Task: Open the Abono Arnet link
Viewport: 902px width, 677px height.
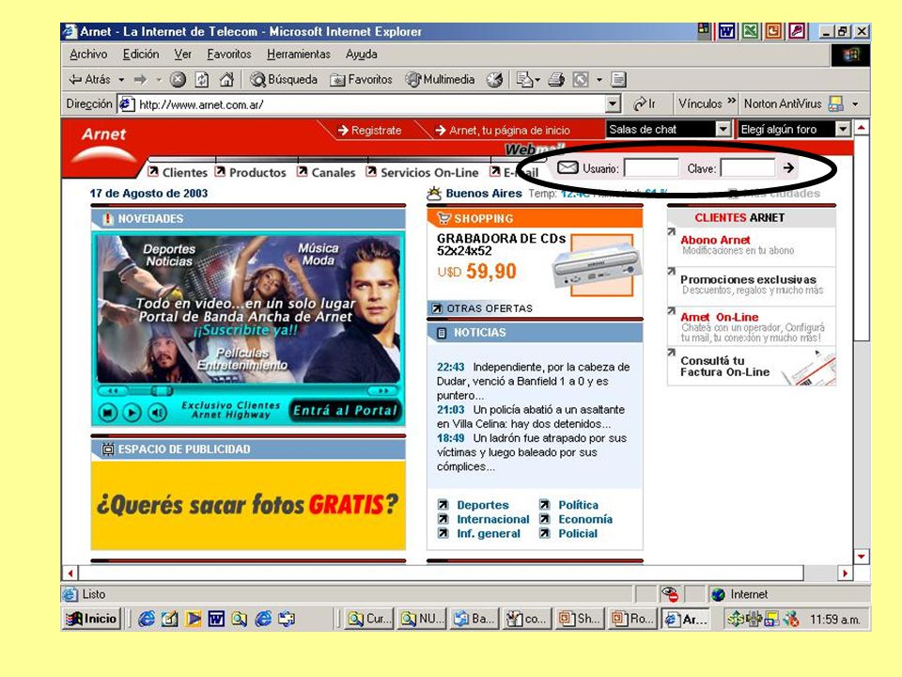Action: click(715, 240)
